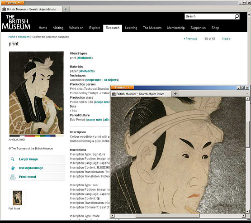Click the magnifier search icon in header

[237, 16]
